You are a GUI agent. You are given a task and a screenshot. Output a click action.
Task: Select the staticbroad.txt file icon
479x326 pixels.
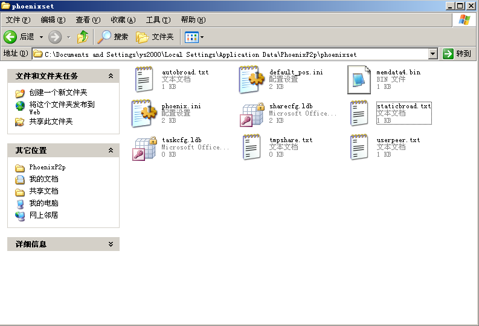coord(359,113)
